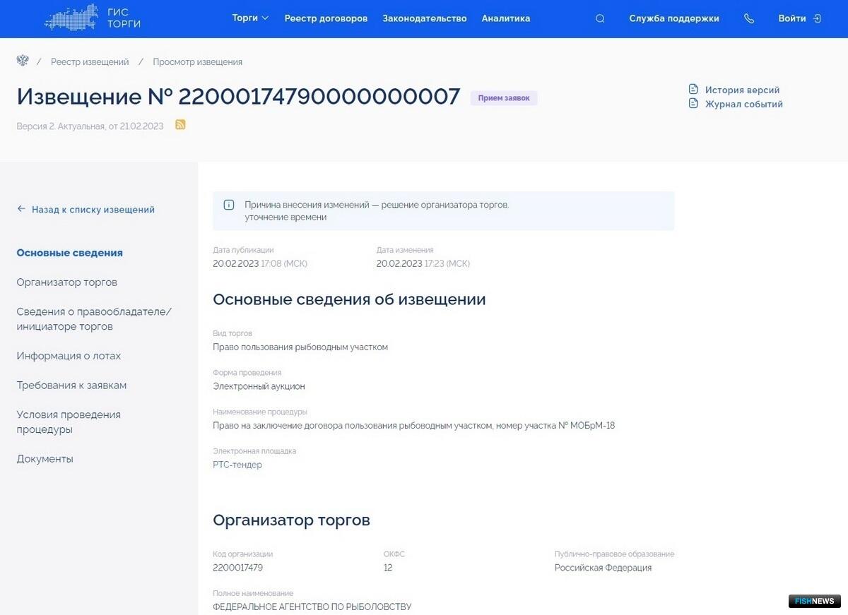Open Реестр извещений breadcrumb

[x=90, y=62]
